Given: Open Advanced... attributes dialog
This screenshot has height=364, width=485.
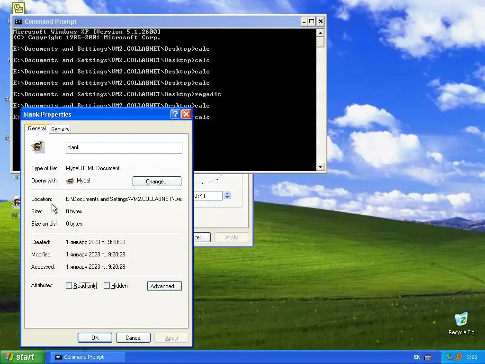Looking at the screenshot, I should [164, 286].
